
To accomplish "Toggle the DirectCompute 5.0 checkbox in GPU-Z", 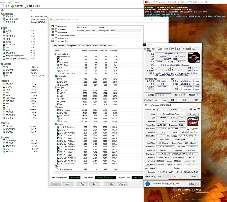I will 184,172.
